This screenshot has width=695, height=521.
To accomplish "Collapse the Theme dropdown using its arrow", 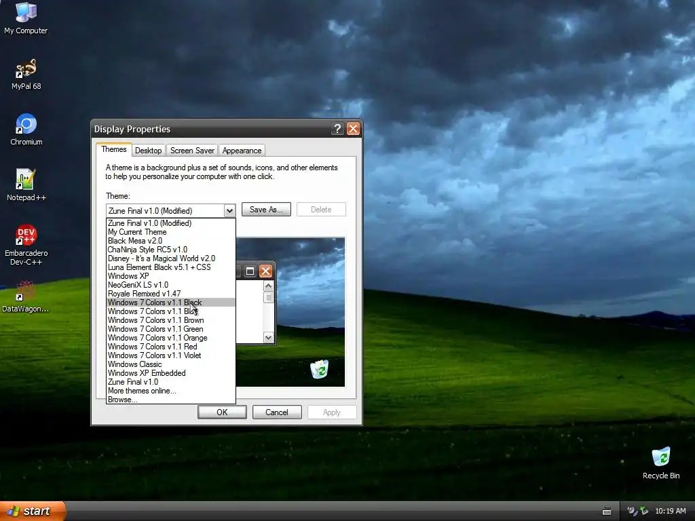I will (x=229, y=210).
